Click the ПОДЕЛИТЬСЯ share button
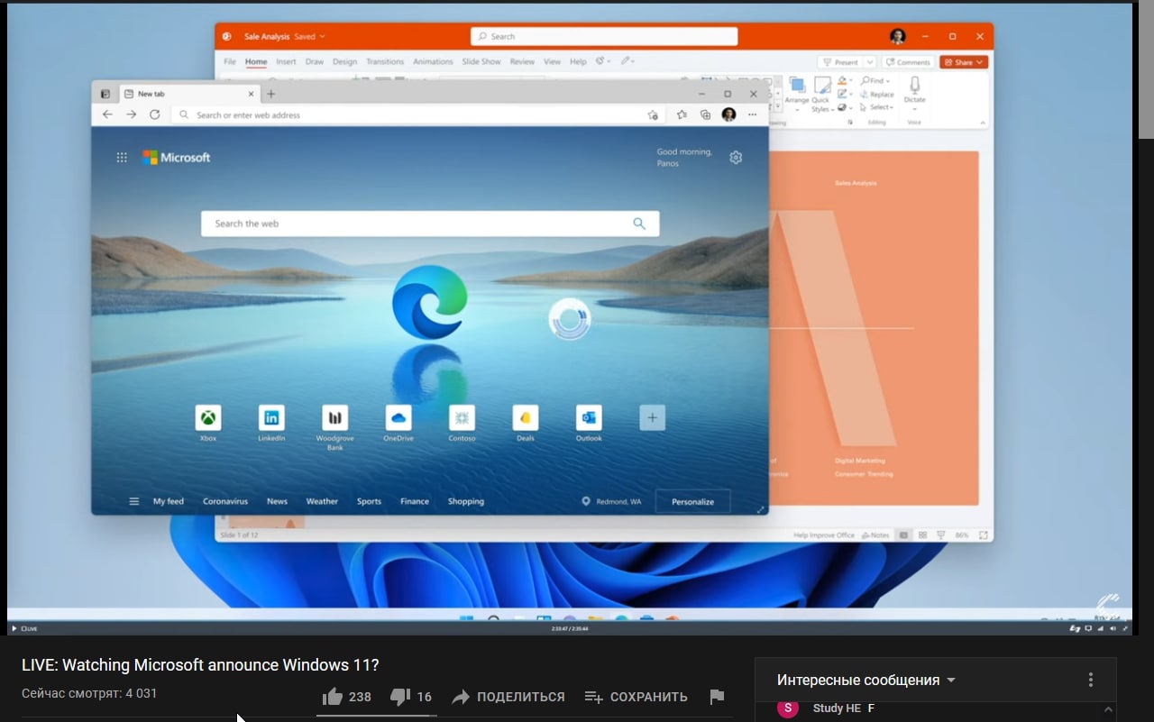This screenshot has width=1154, height=722. coord(508,697)
